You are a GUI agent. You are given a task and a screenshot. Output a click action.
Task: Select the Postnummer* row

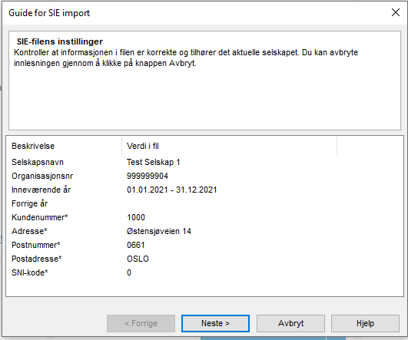(204, 245)
